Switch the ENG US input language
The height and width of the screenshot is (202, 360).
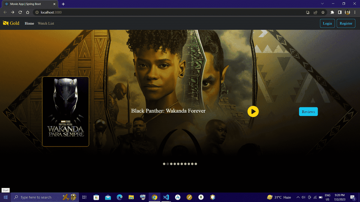click(328, 197)
